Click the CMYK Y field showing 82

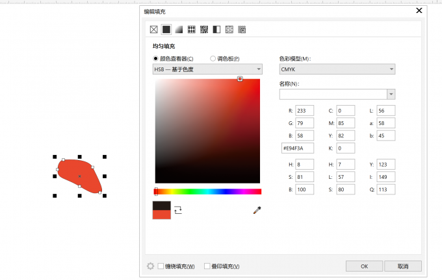pyautogui.click(x=346, y=135)
